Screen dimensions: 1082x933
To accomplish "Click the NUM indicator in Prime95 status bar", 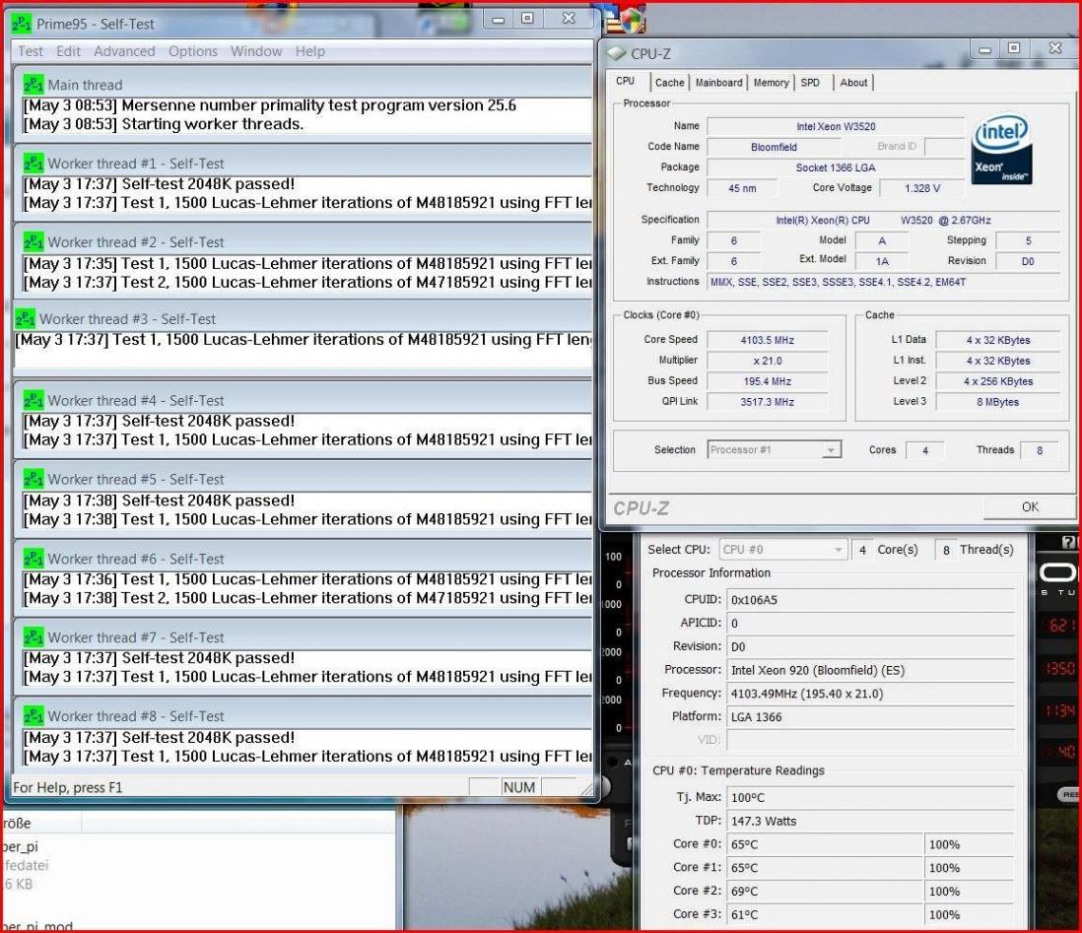I will [519, 787].
